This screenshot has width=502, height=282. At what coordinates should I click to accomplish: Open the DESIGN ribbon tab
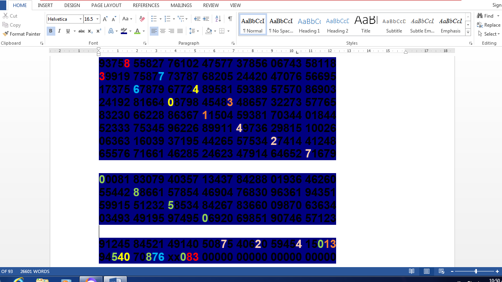pos(72,5)
